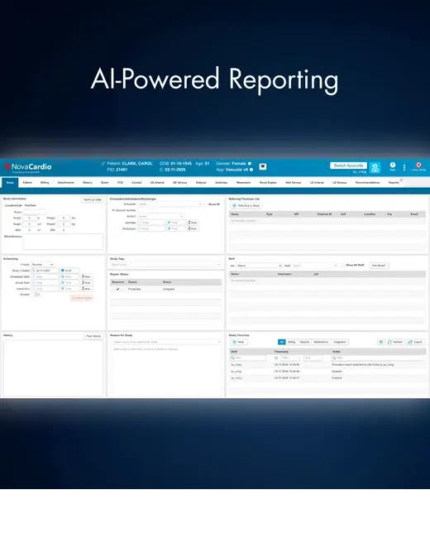The image size is (430, 557).
Task: Open the three-dot more options menu
Action: (404, 167)
